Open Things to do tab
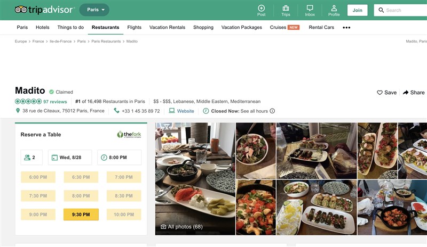This screenshot has width=427, height=247. pos(70,28)
